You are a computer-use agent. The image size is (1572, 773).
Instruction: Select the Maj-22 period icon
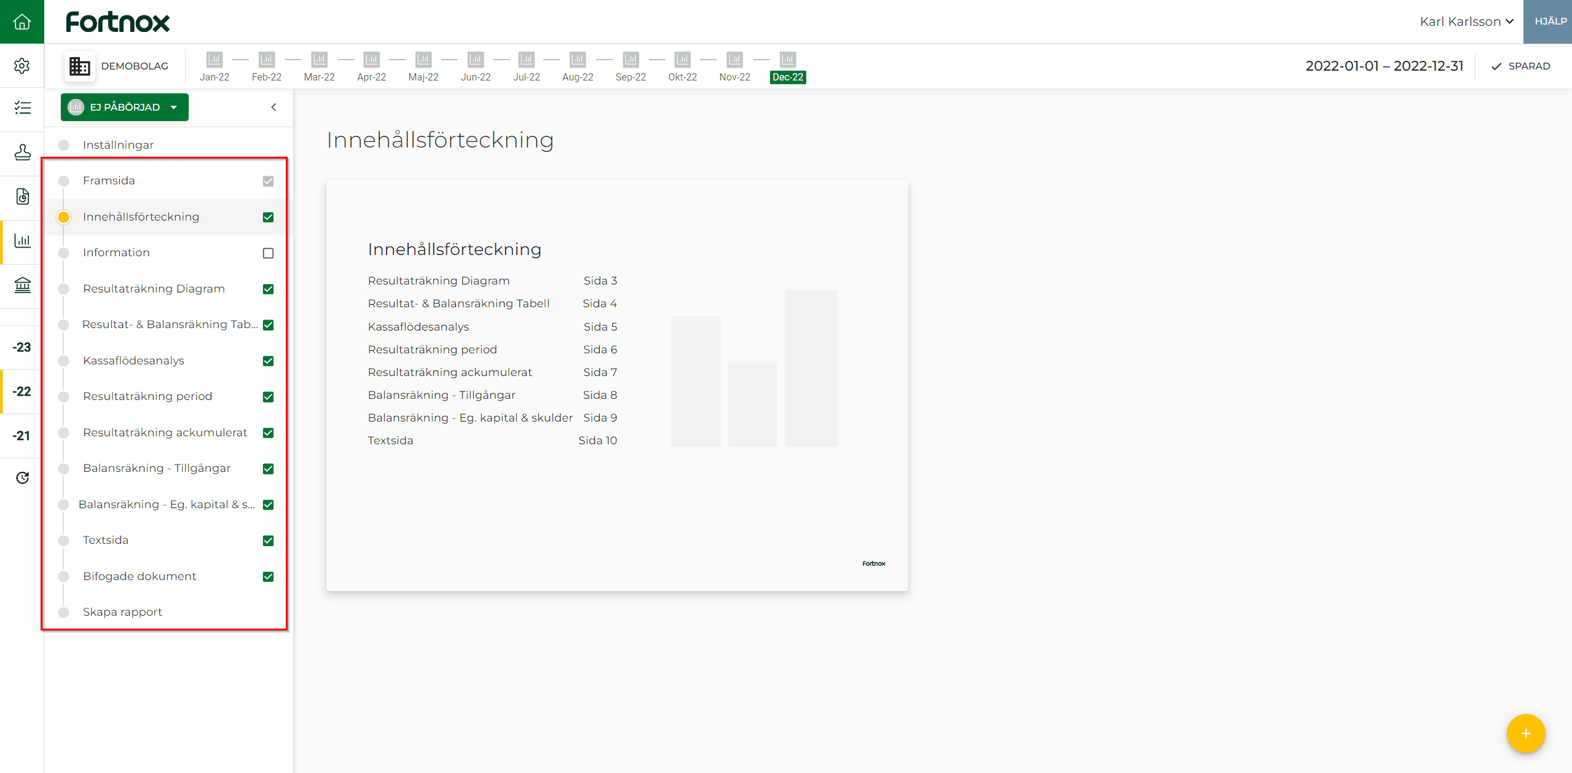423,59
